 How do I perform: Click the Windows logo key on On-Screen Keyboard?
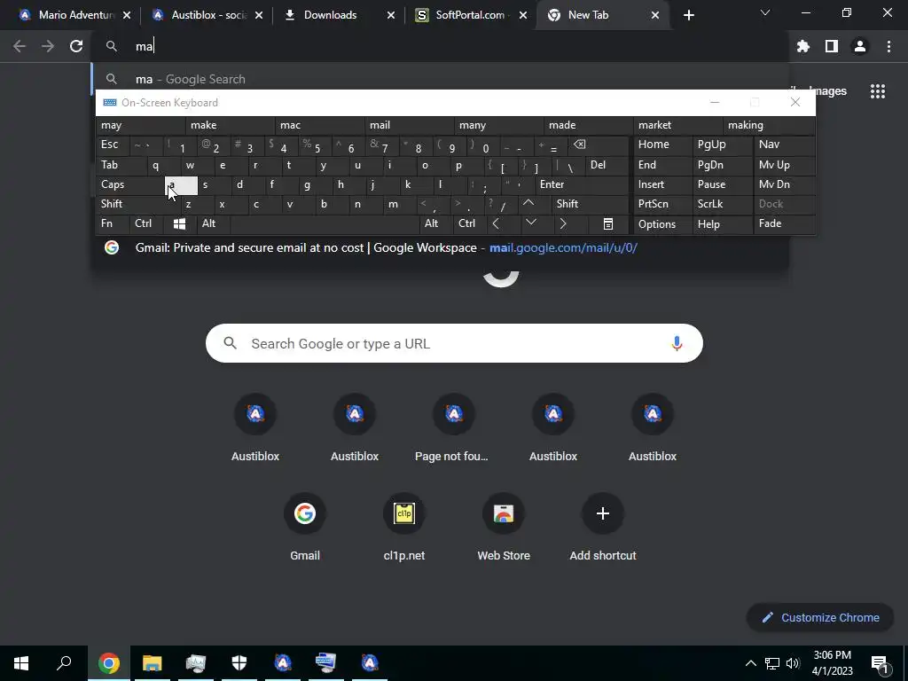179,223
